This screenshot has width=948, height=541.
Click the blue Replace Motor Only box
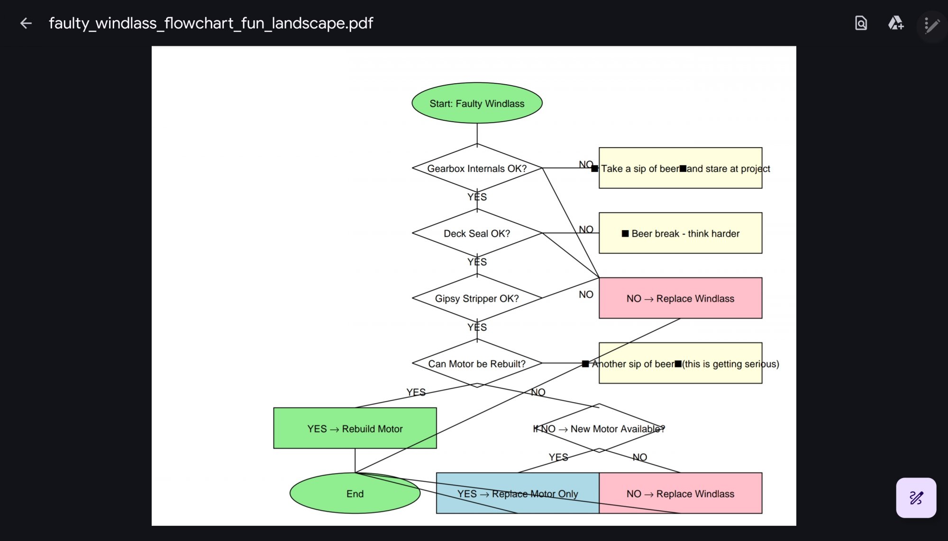[x=518, y=494]
